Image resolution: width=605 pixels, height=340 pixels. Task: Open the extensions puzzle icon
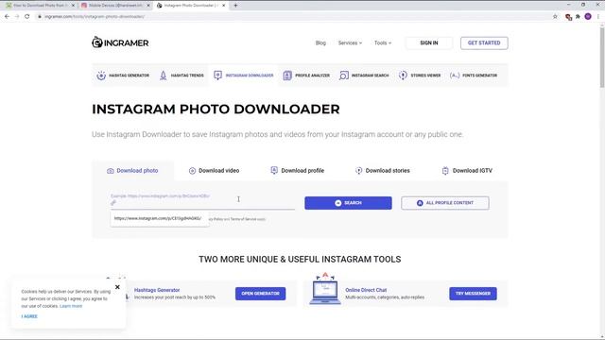pos(578,17)
